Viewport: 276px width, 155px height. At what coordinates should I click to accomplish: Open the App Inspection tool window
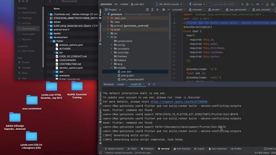pyautogui.click(x=218, y=149)
